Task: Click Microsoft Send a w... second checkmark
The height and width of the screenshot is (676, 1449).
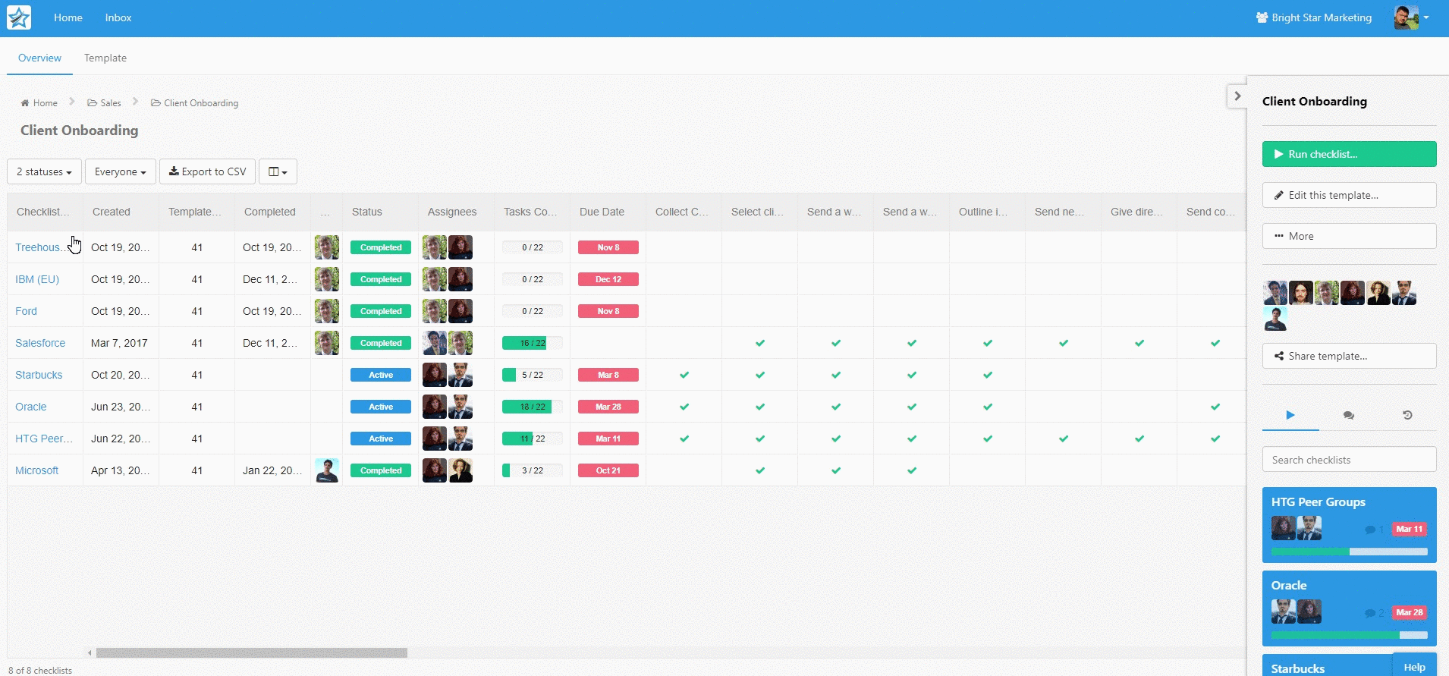Action: (912, 470)
